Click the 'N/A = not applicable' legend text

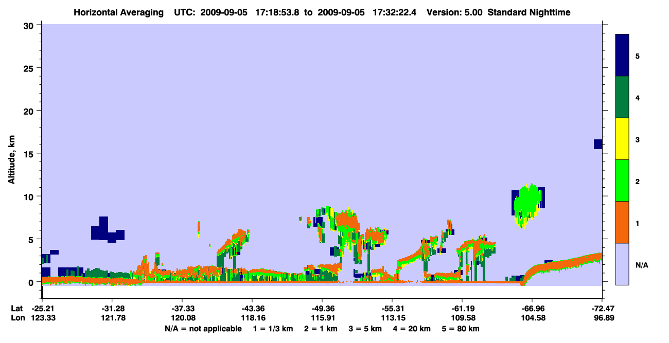pyautogui.click(x=203, y=329)
